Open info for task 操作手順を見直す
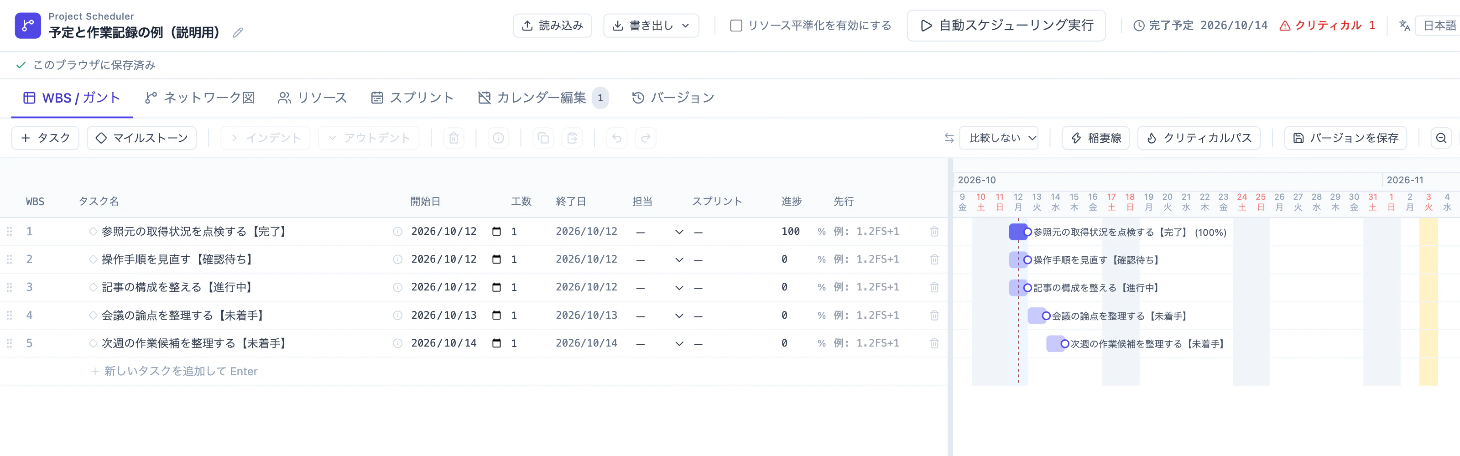The width and height of the screenshot is (1460, 456). point(397,259)
